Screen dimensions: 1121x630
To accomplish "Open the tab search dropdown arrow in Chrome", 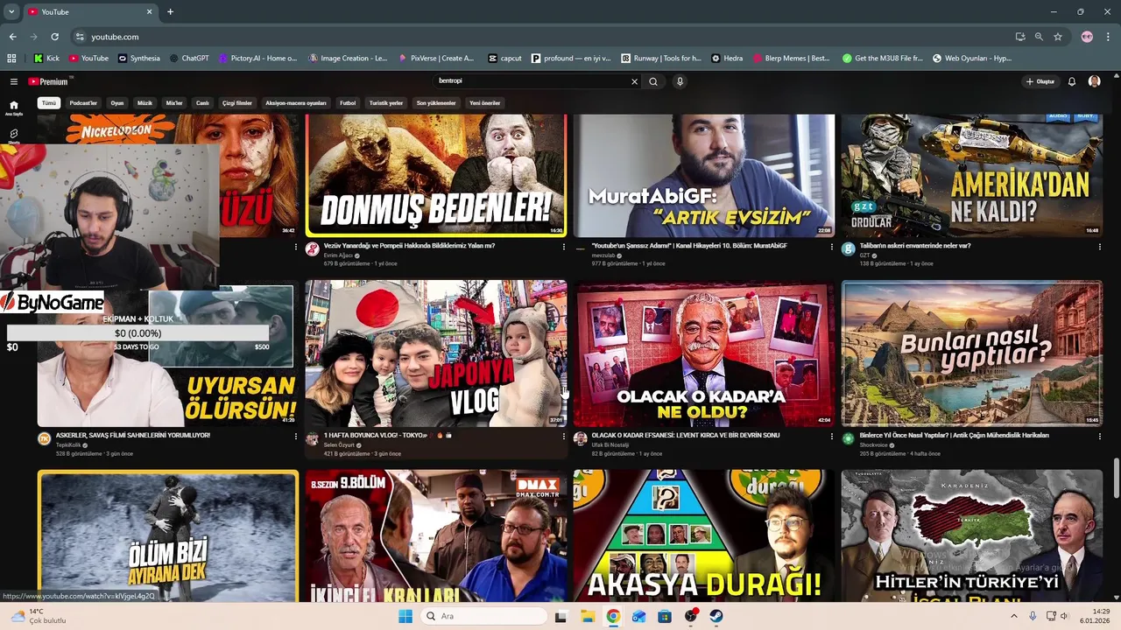I will pos(11,11).
